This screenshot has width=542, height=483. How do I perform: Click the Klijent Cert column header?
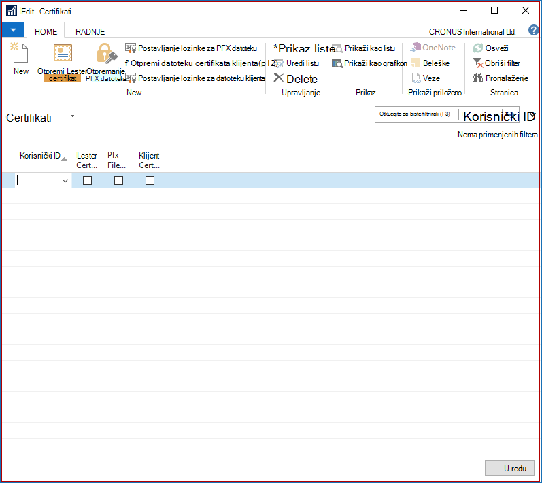pos(149,161)
